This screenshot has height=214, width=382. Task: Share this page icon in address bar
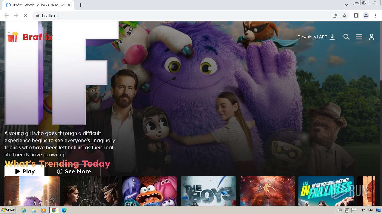335,15
